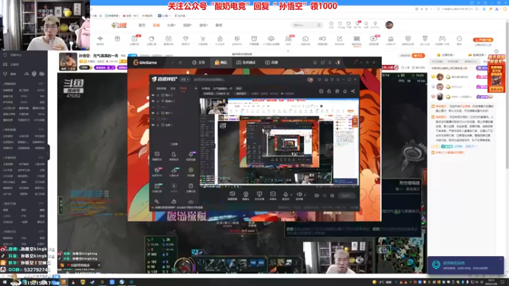Click the share icon in streaming tool header

coord(353,92)
